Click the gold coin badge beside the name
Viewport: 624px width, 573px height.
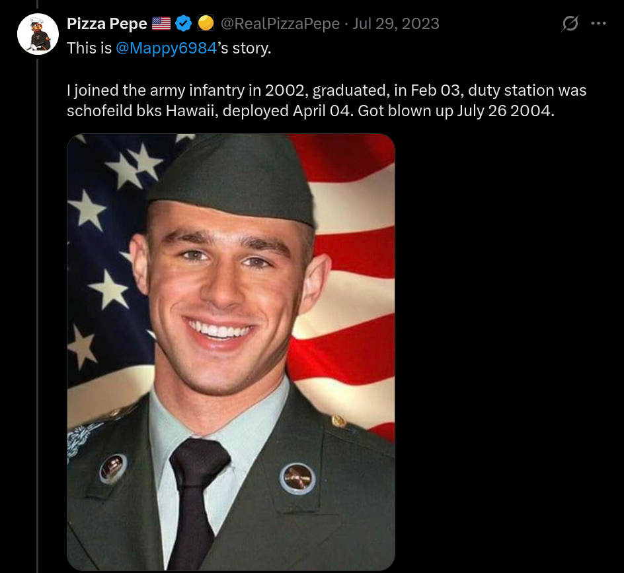206,24
